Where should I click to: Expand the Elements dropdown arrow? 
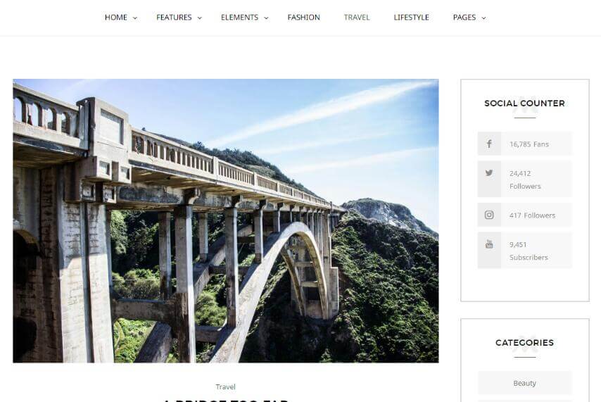tap(267, 18)
